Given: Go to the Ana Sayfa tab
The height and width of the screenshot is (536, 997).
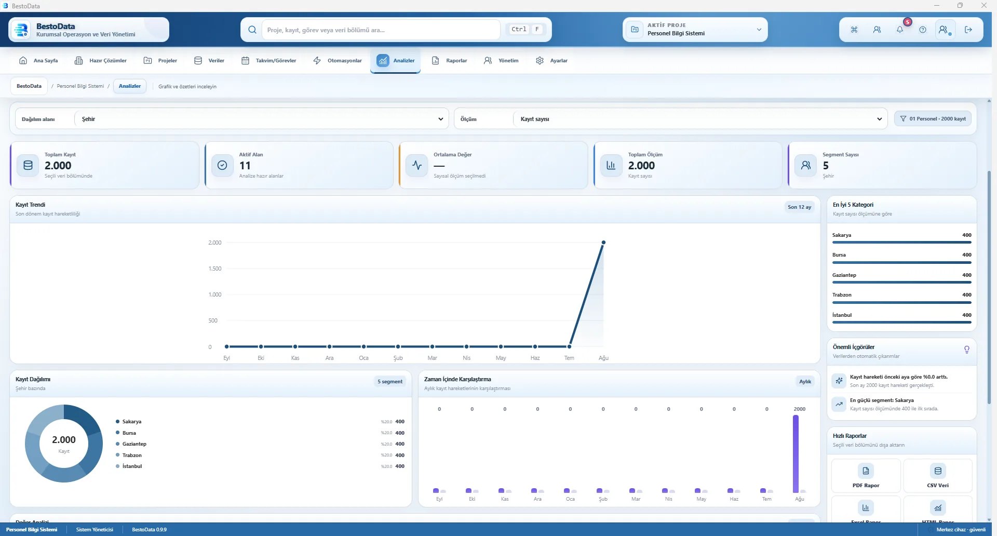Looking at the screenshot, I should pos(38,61).
